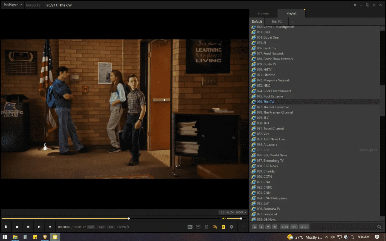Open the HLS 1080P quality dropdown
Viewport: 386px width, 241px height.
click(x=233, y=212)
